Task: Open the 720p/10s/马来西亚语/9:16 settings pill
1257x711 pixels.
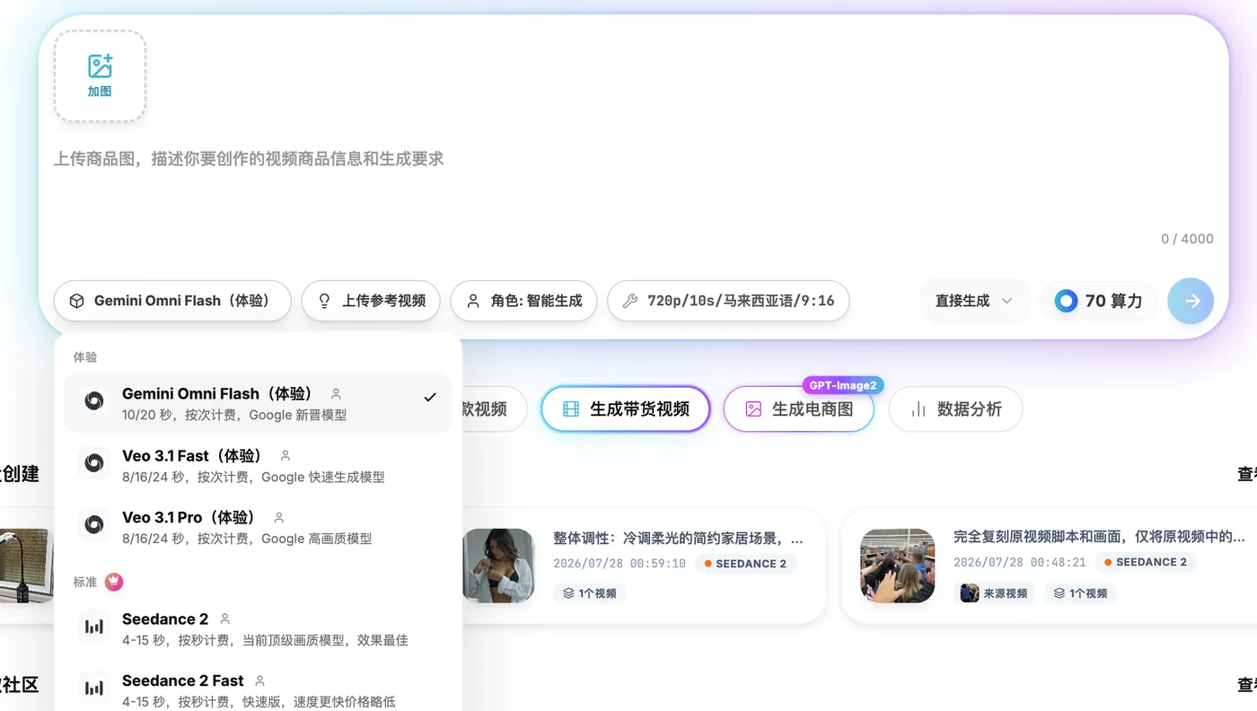Action: pyautogui.click(x=728, y=301)
